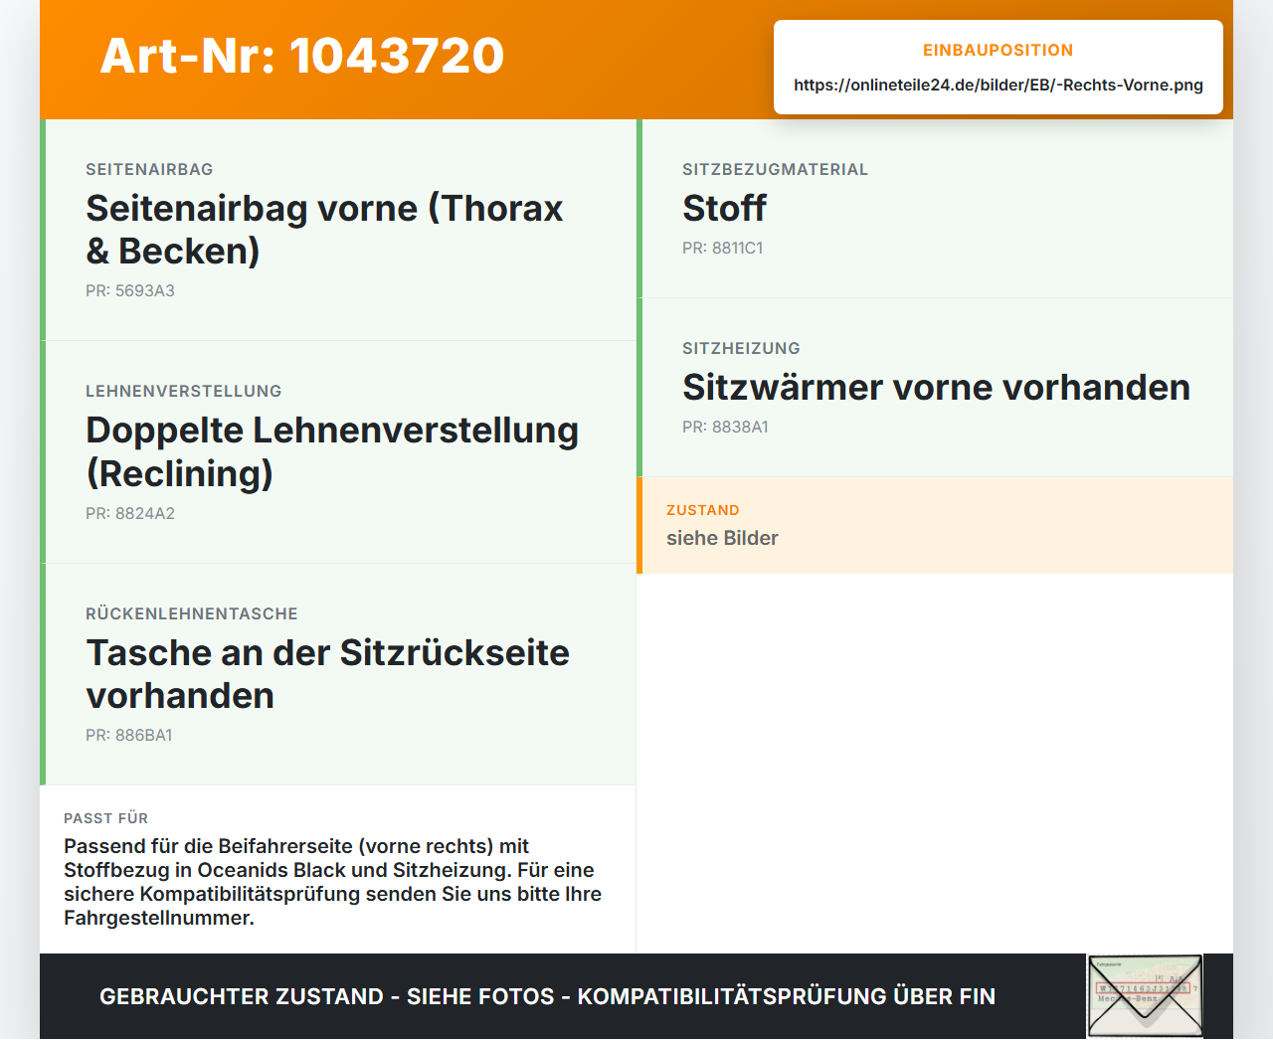Viewport: 1273px width, 1040px height.
Task: Click the onlineteile24 Rechts-Vorne.png URL
Action: pyautogui.click(x=999, y=85)
